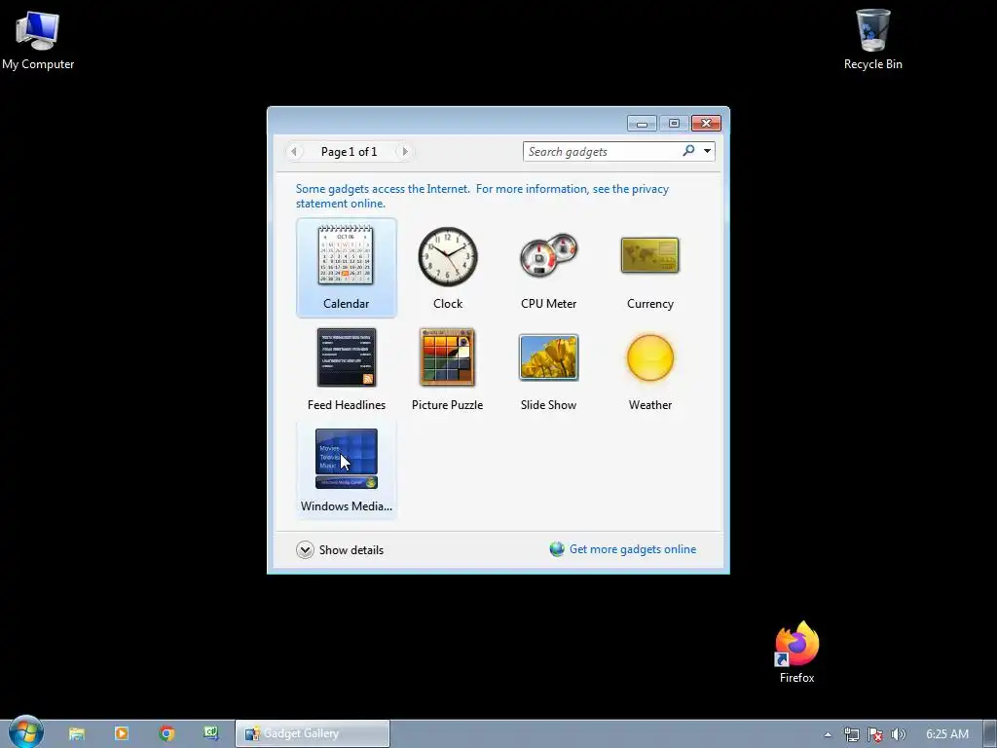Click the Gadget Gallery taskbar button
The image size is (997, 748).
[x=313, y=733]
